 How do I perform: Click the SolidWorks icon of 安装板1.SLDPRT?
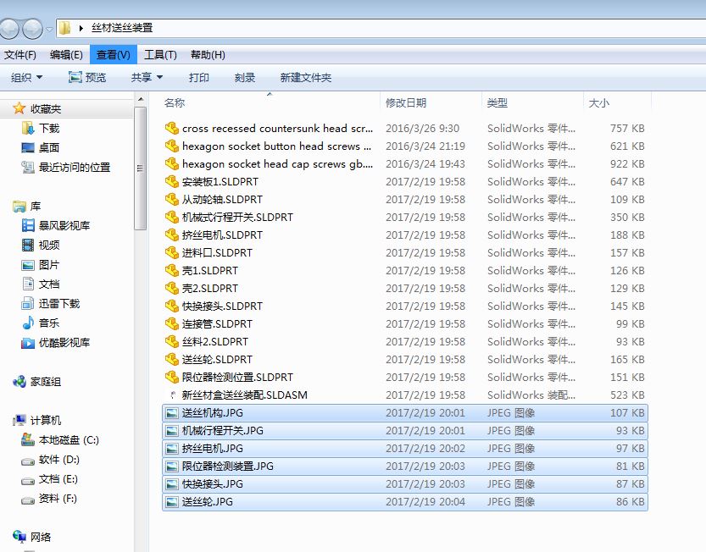click(172, 182)
